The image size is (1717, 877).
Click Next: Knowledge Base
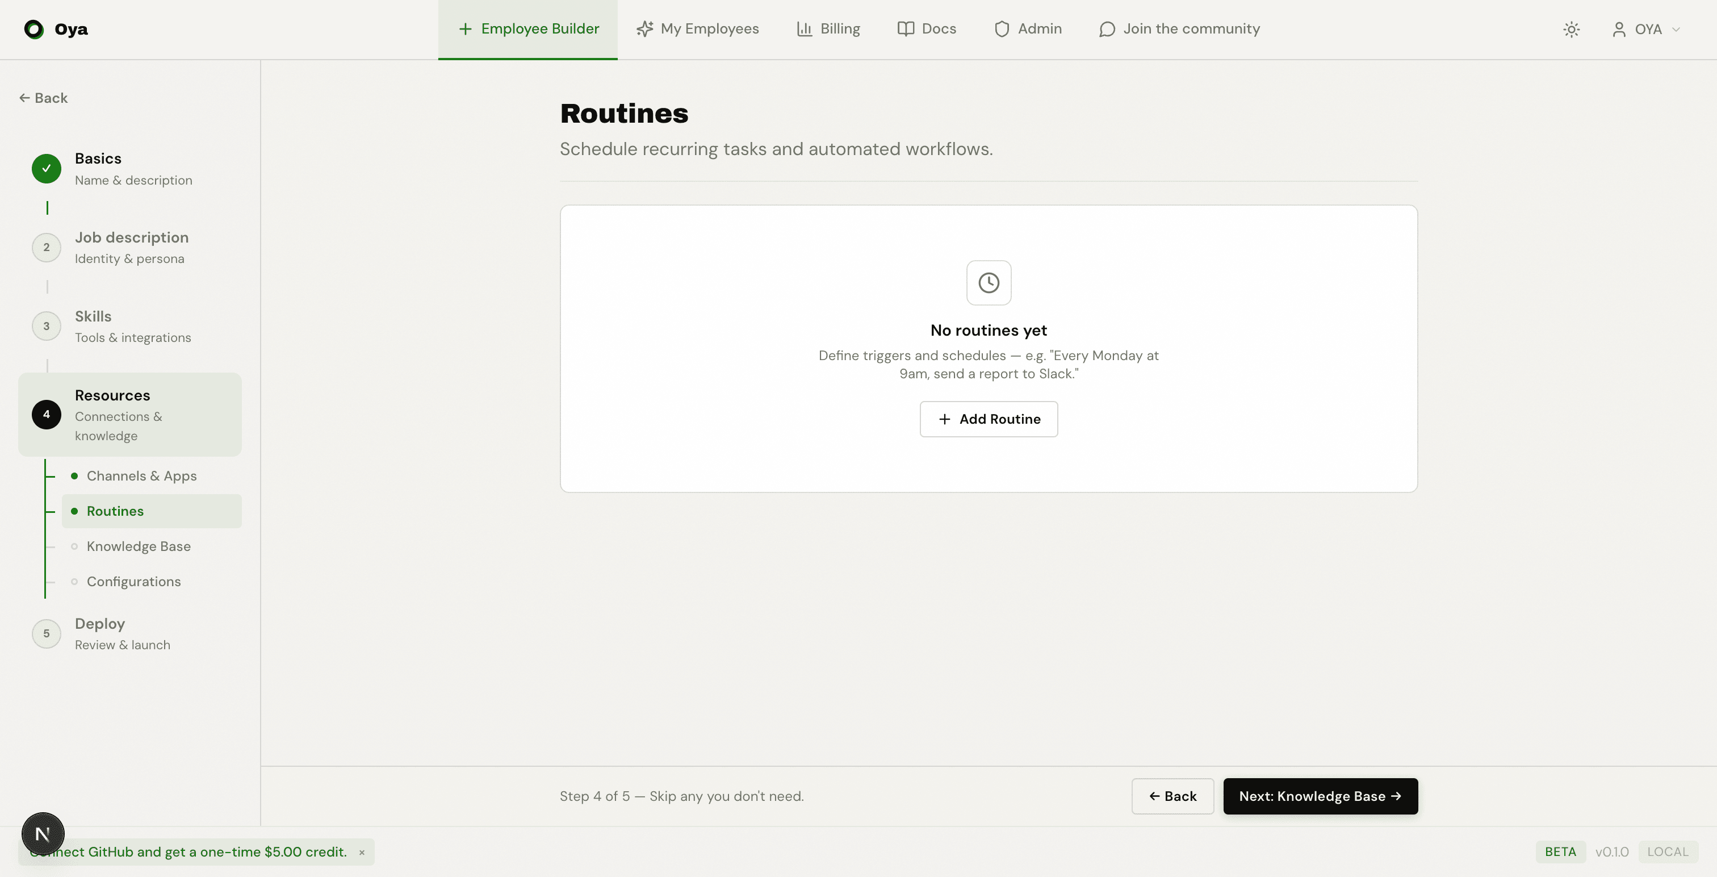(1321, 796)
